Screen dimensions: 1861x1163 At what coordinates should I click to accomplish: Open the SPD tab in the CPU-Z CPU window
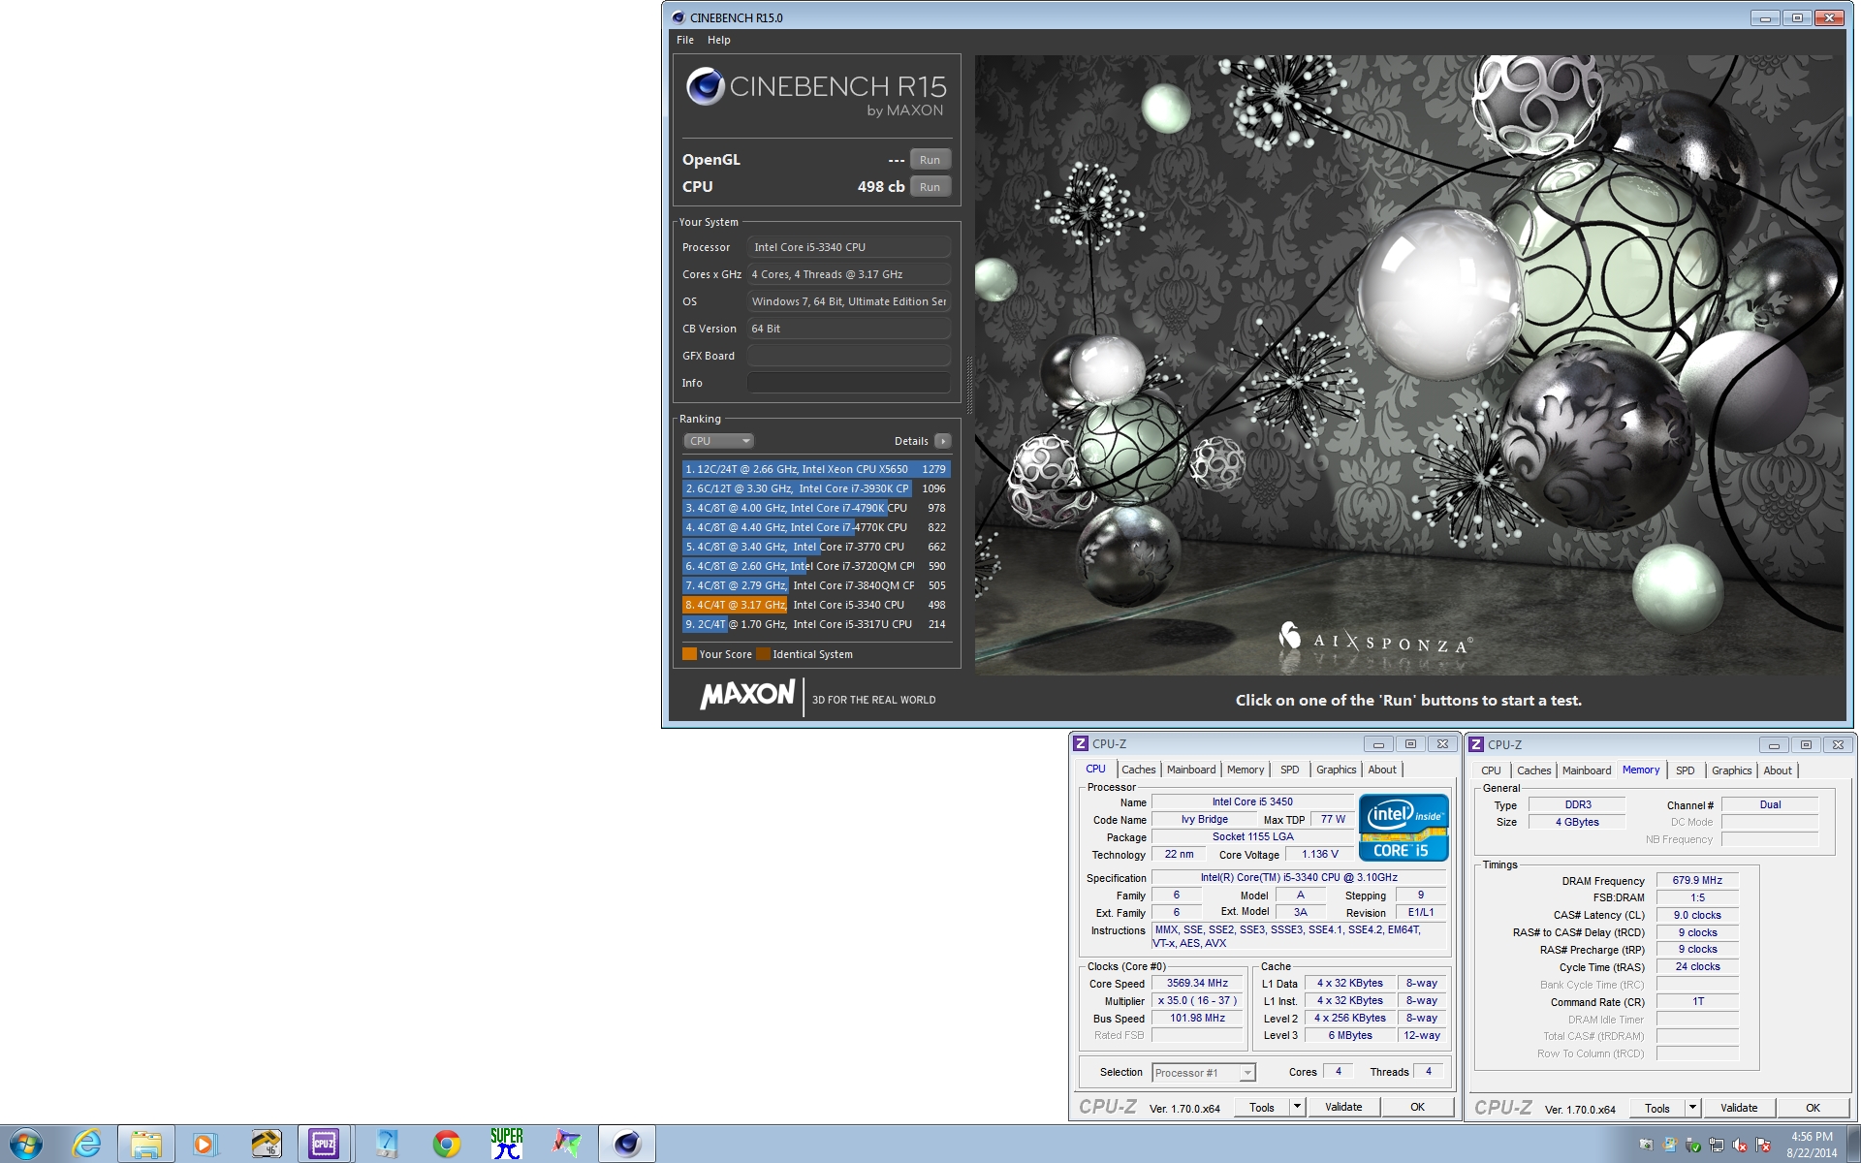point(1289,770)
